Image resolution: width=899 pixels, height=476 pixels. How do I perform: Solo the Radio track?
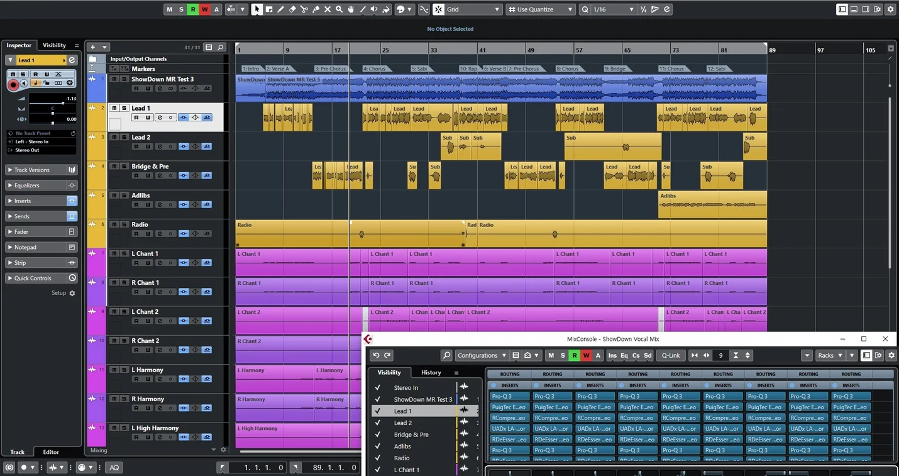(x=124, y=224)
